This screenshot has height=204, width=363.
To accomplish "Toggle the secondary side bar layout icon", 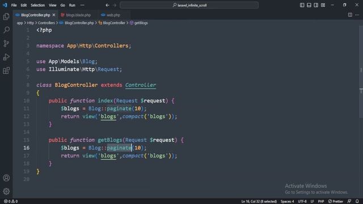I will pos(316,5).
